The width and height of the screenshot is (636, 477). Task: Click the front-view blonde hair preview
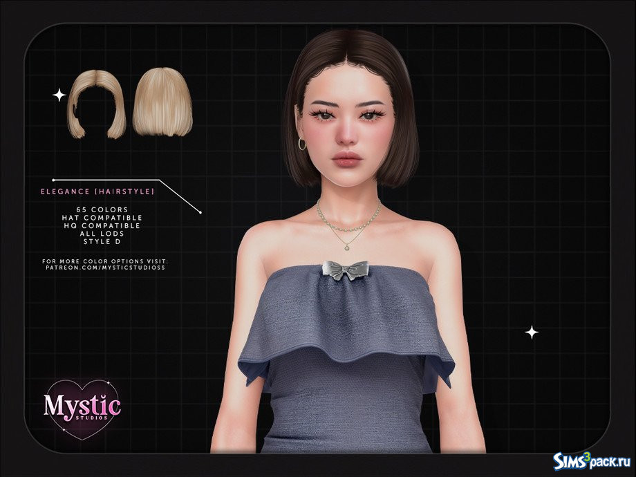[x=97, y=104]
